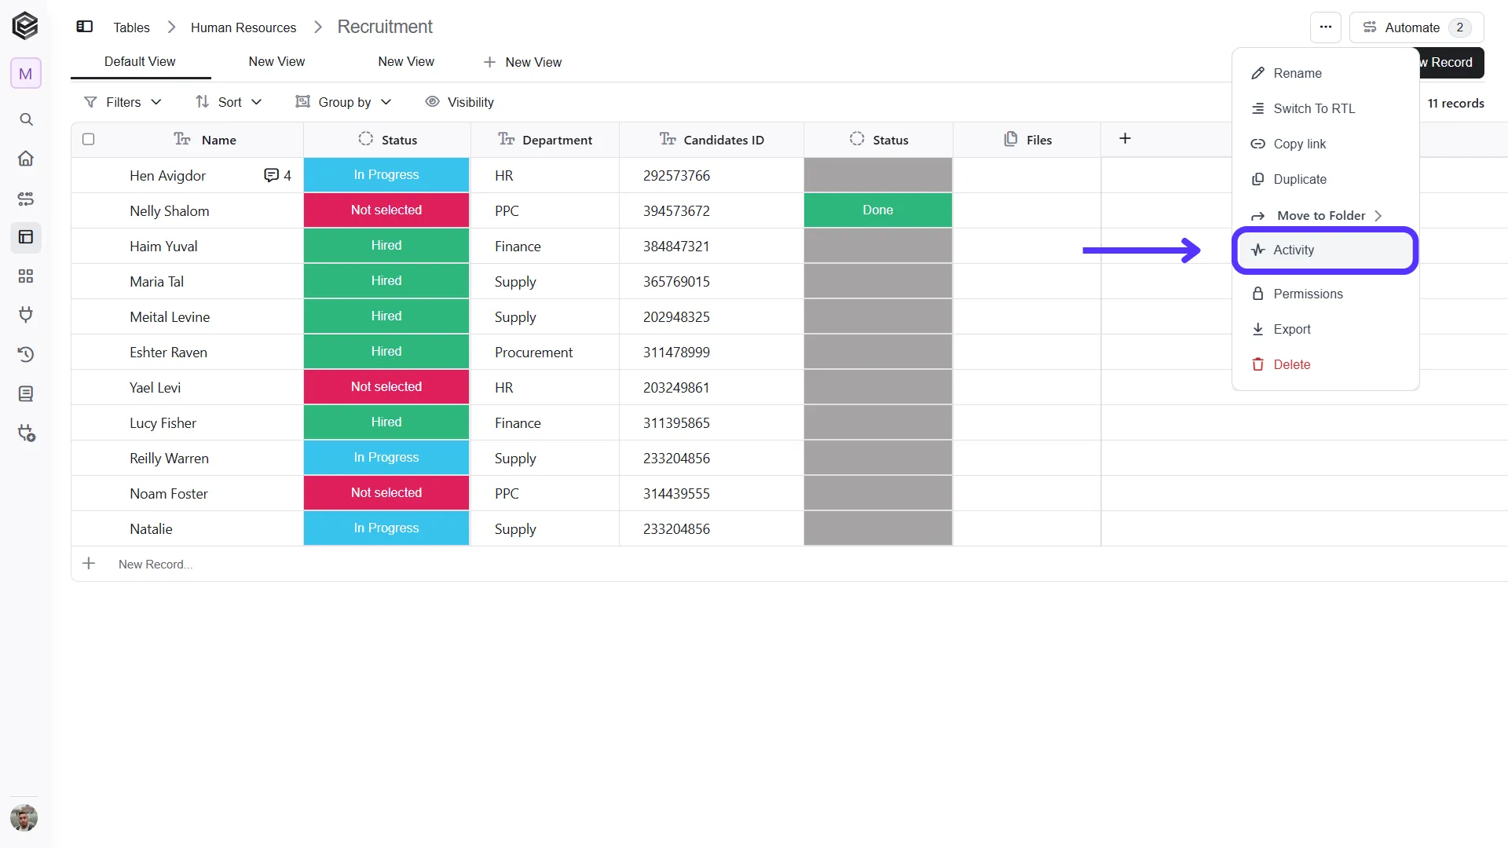Open the M workspace avatar

coord(26,74)
